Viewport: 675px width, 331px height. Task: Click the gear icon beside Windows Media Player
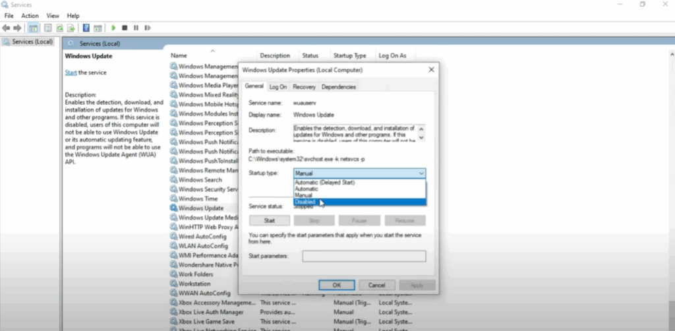click(x=173, y=85)
